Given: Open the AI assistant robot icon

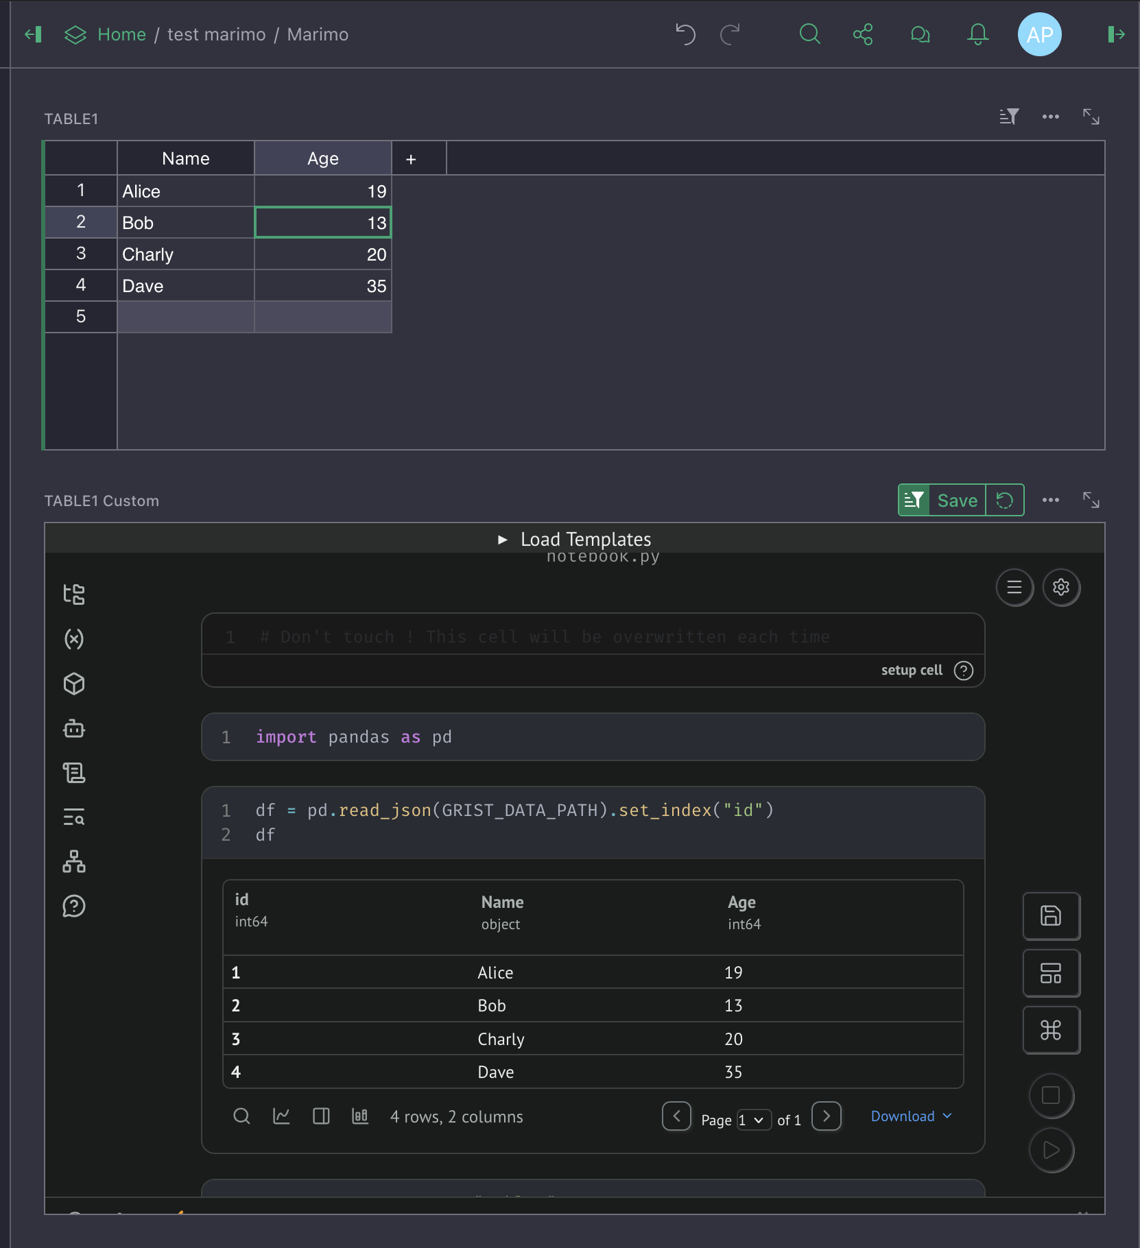Looking at the screenshot, I should pyautogui.click(x=74, y=728).
